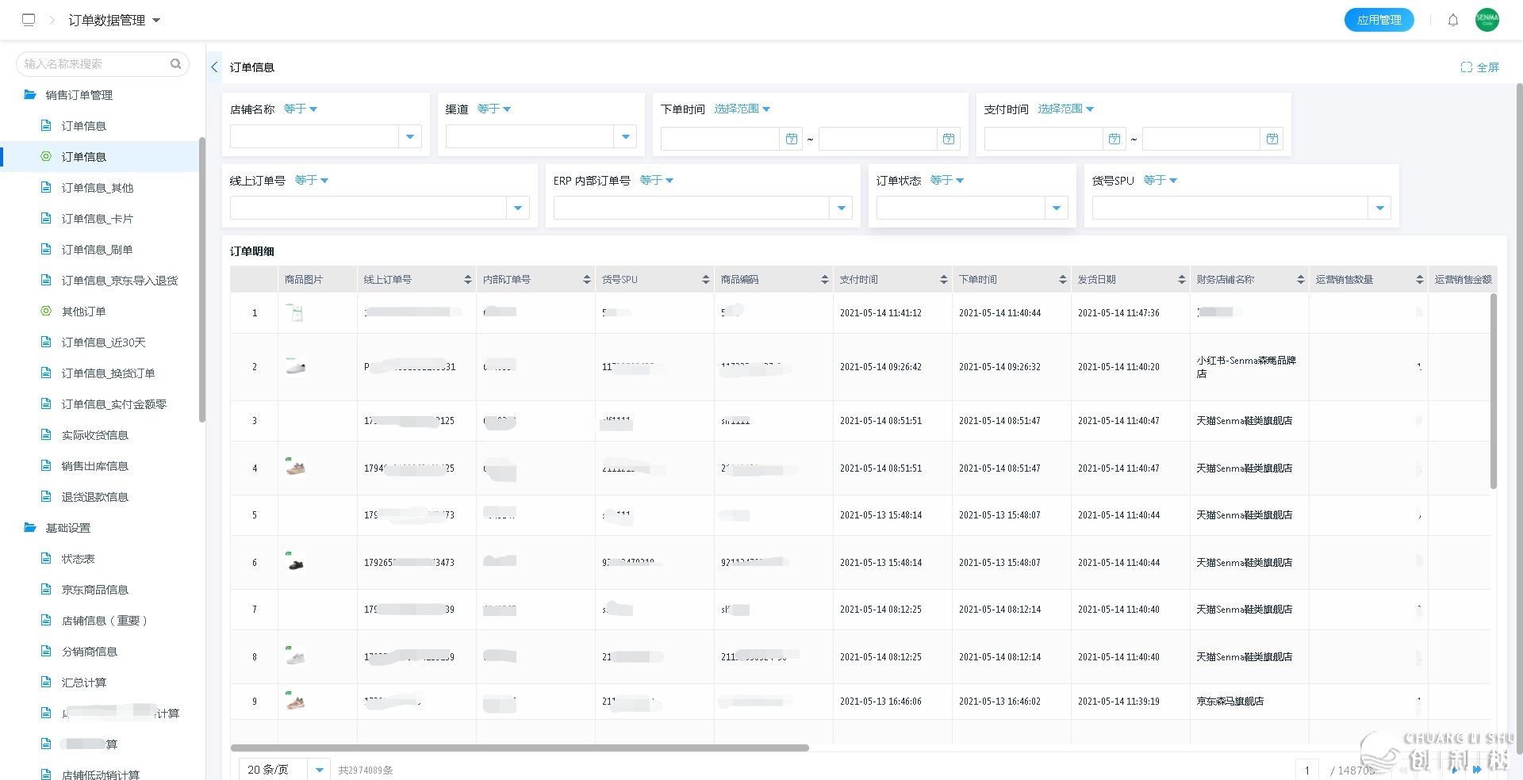Open 实际收货信息 in sidebar
Viewport: 1523px width, 780px height.
95,435
